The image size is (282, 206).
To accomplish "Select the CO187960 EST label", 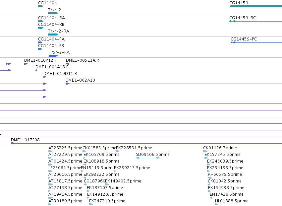I will tap(94, 181).
